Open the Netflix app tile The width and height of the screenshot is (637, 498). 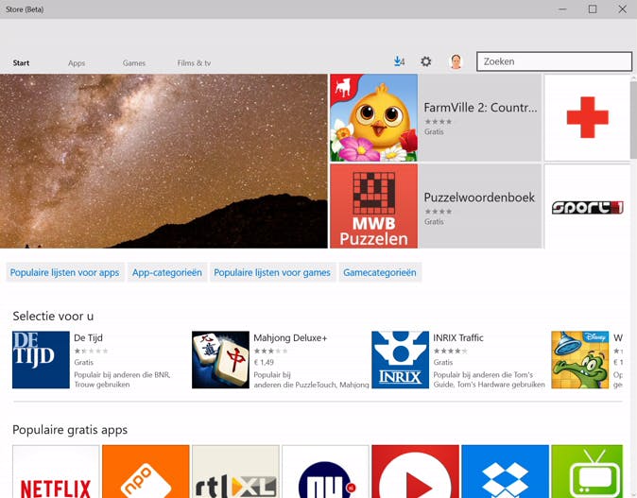click(56, 472)
